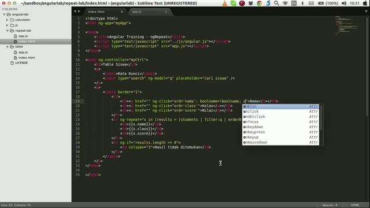Open the Wi-Fi network menu
Image resolution: width=370 pixels, height=208 pixels.
(x=285, y=3)
